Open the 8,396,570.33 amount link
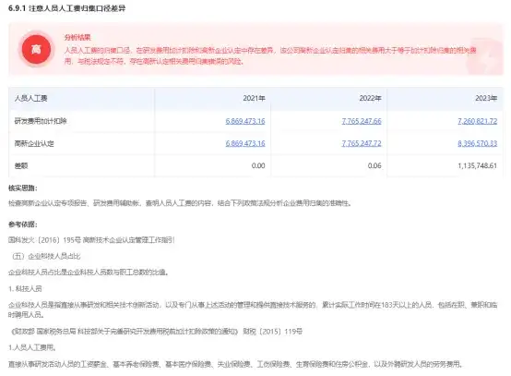Screen dimensions: 511x376 click(x=478, y=143)
